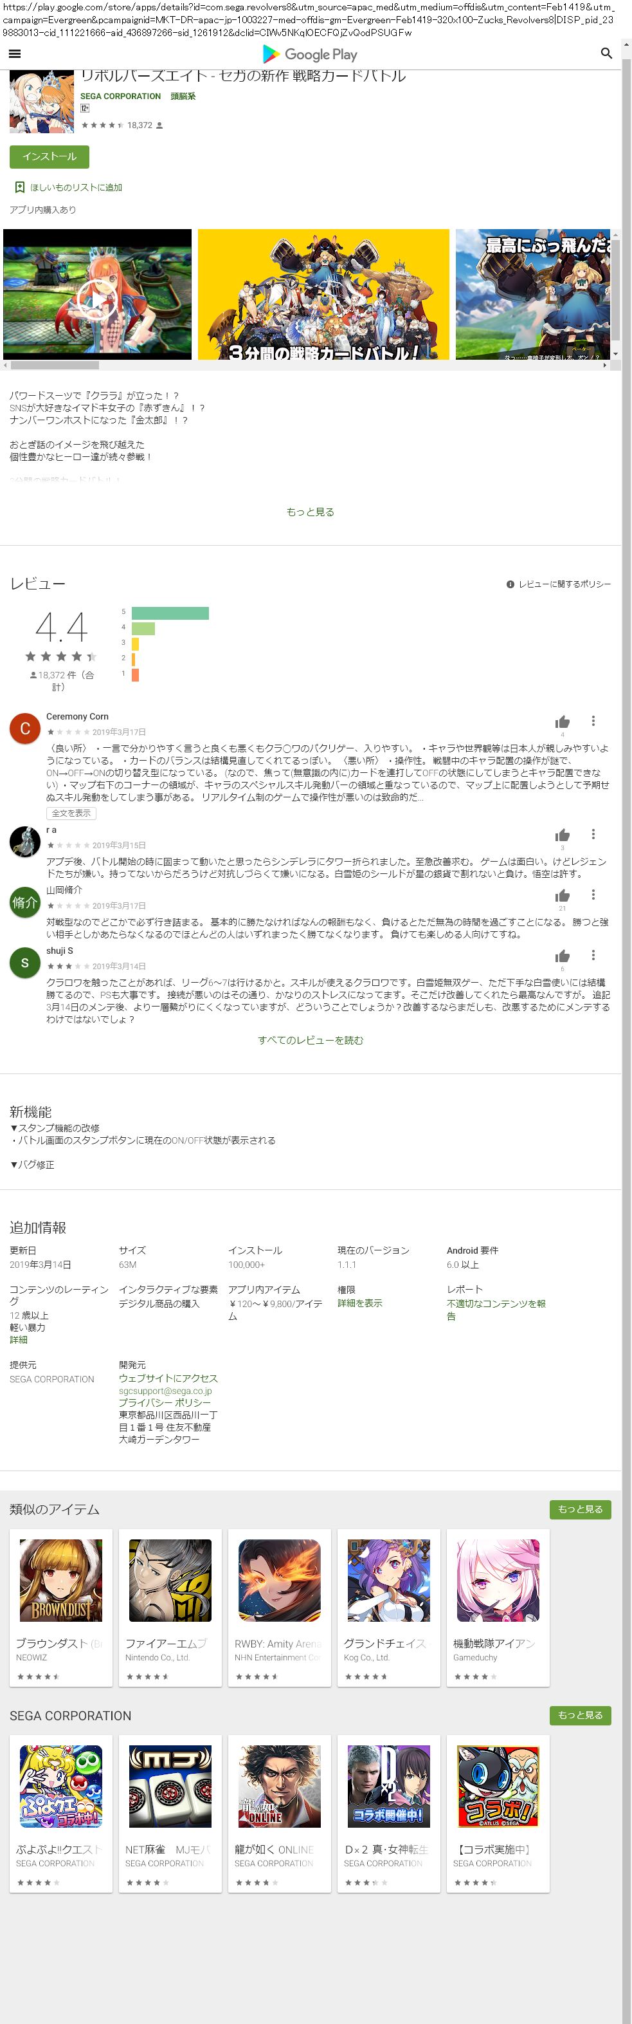Expand description with もっと見る link

pos(310,512)
